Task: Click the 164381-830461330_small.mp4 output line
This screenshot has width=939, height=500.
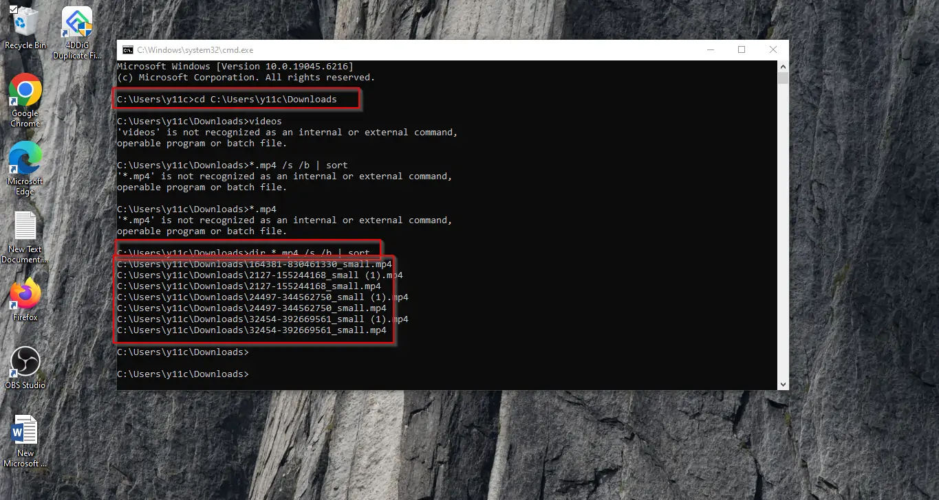Action: click(254, 264)
